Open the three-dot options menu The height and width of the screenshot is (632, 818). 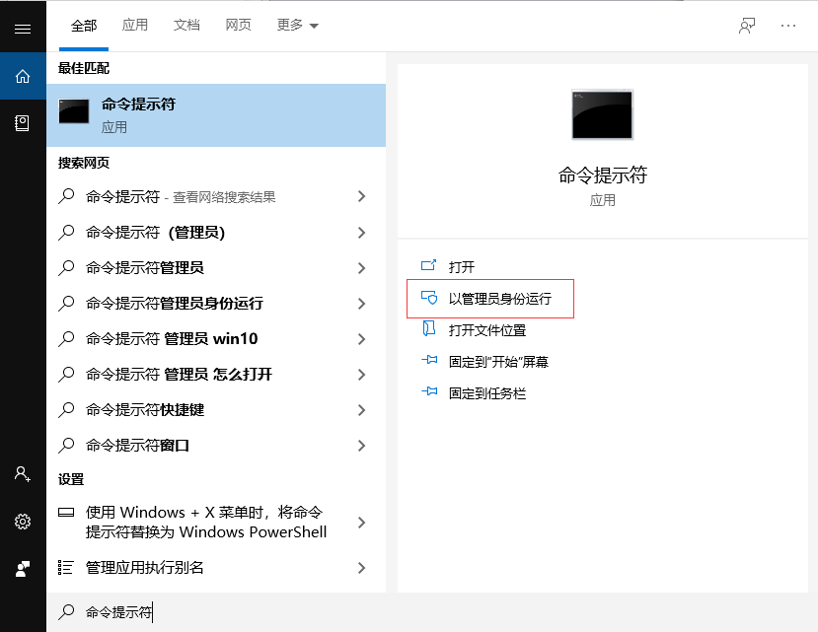(787, 26)
